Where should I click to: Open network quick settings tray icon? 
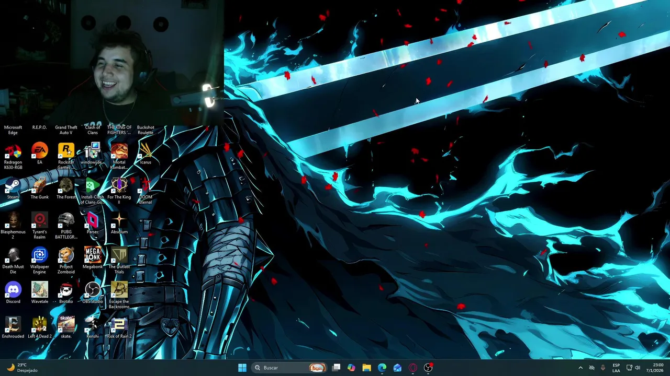[629, 368]
